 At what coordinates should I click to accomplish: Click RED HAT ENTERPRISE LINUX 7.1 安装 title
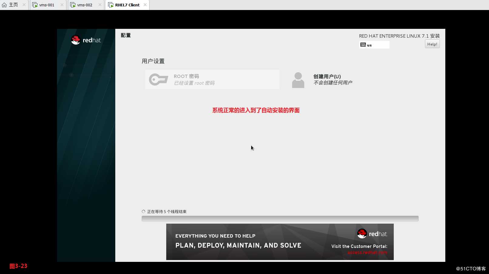[399, 36]
